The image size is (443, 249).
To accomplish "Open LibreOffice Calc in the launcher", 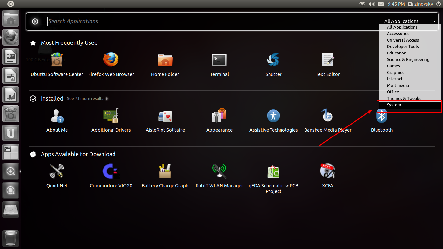I will (11, 76).
